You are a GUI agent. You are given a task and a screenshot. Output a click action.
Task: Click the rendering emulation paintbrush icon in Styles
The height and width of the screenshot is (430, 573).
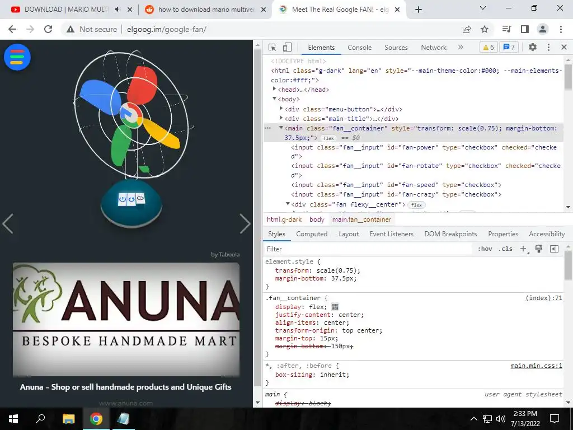(539, 249)
